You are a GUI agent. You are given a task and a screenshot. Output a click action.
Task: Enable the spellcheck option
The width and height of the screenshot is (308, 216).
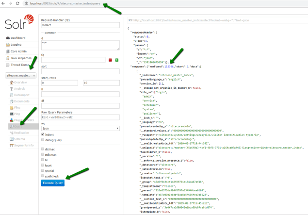[x=43, y=176]
